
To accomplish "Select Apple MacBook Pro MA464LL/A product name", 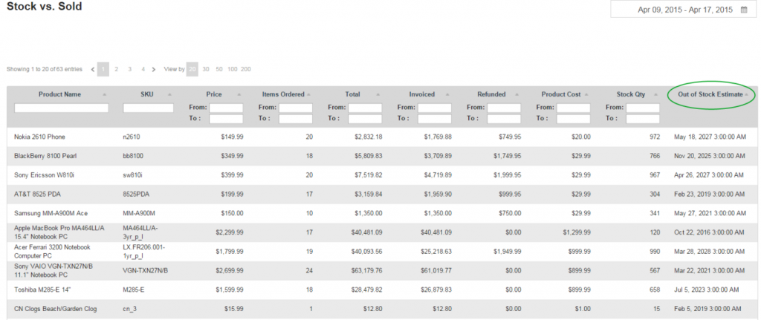I will point(59,232).
